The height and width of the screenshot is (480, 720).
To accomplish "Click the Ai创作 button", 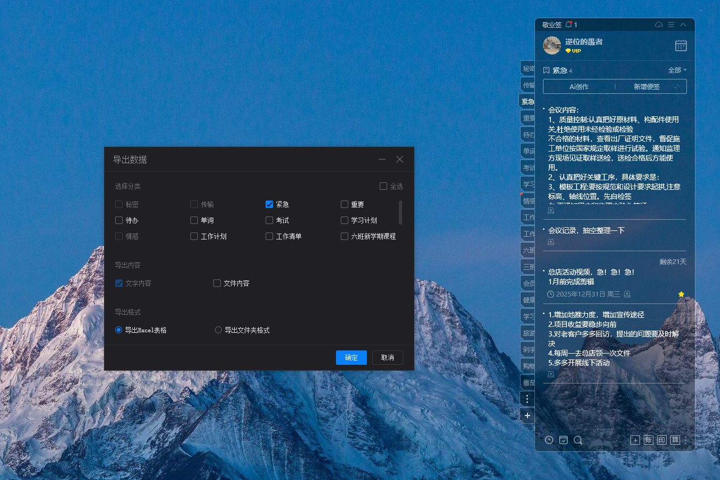I will click(x=578, y=86).
